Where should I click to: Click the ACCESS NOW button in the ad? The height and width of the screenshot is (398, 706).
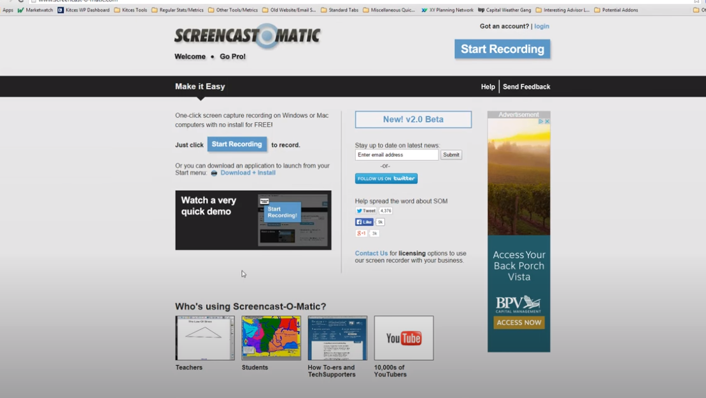click(x=518, y=322)
